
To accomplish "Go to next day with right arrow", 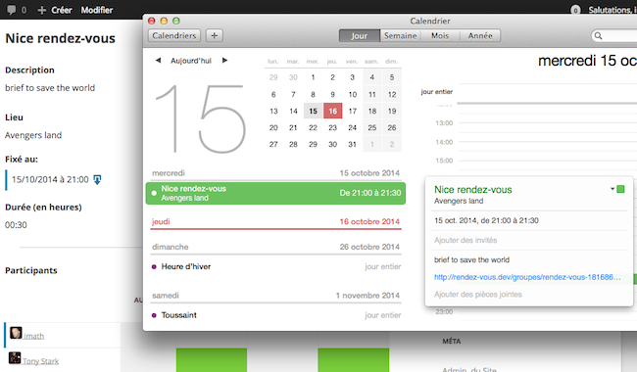I will tap(224, 61).
